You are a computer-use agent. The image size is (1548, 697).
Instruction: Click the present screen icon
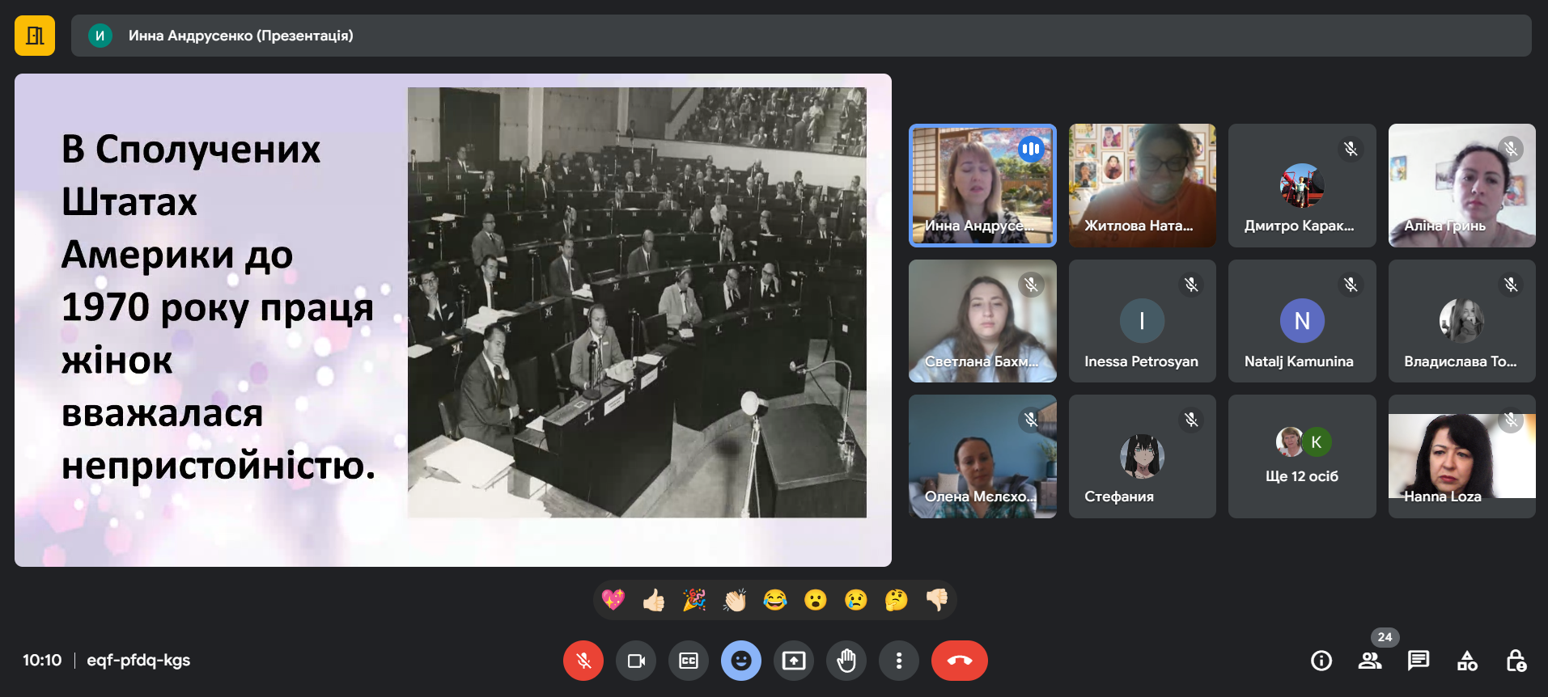[794, 661]
